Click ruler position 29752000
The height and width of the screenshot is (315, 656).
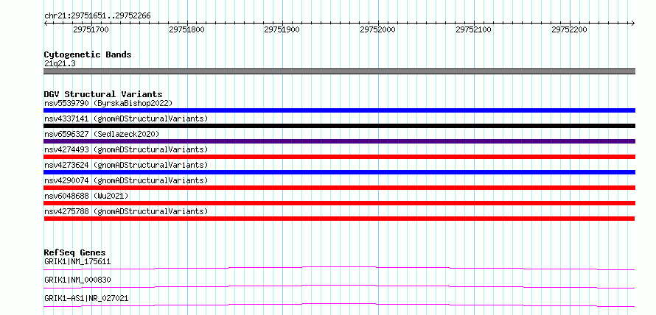(x=378, y=29)
